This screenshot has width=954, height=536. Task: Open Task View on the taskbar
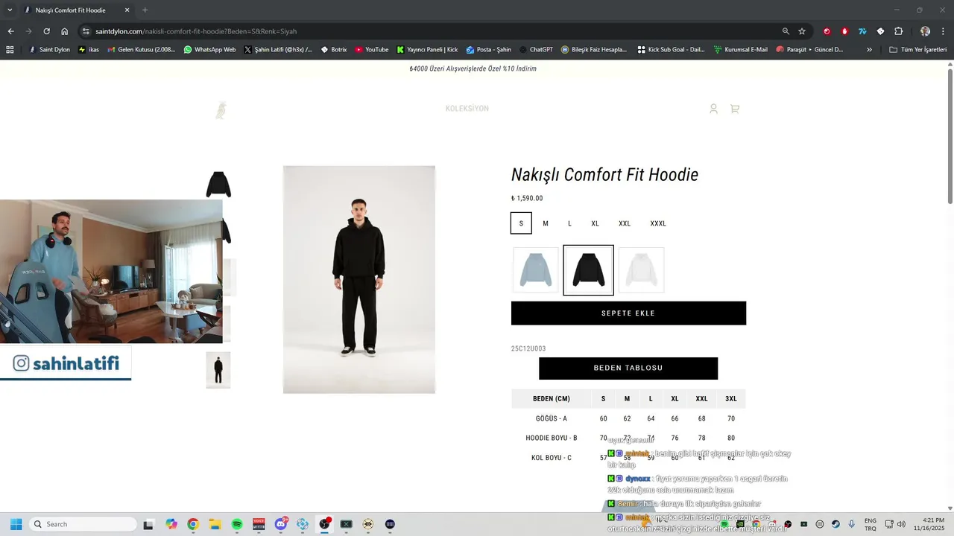point(148,524)
